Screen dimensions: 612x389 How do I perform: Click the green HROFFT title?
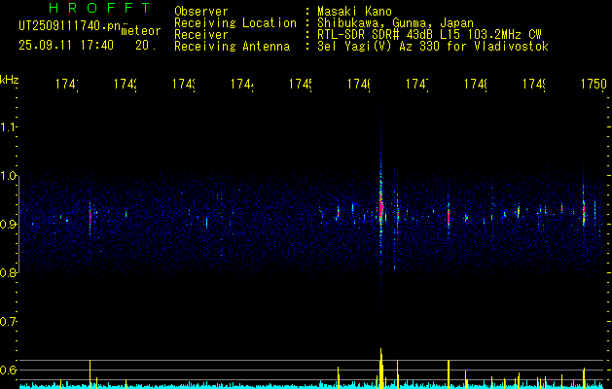100,8
